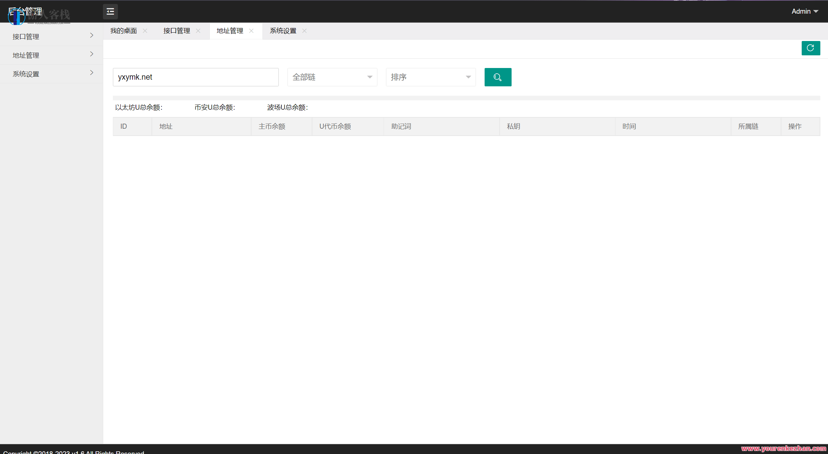
Task: Select the 接口管理 tab
Action: click(177, 31)
